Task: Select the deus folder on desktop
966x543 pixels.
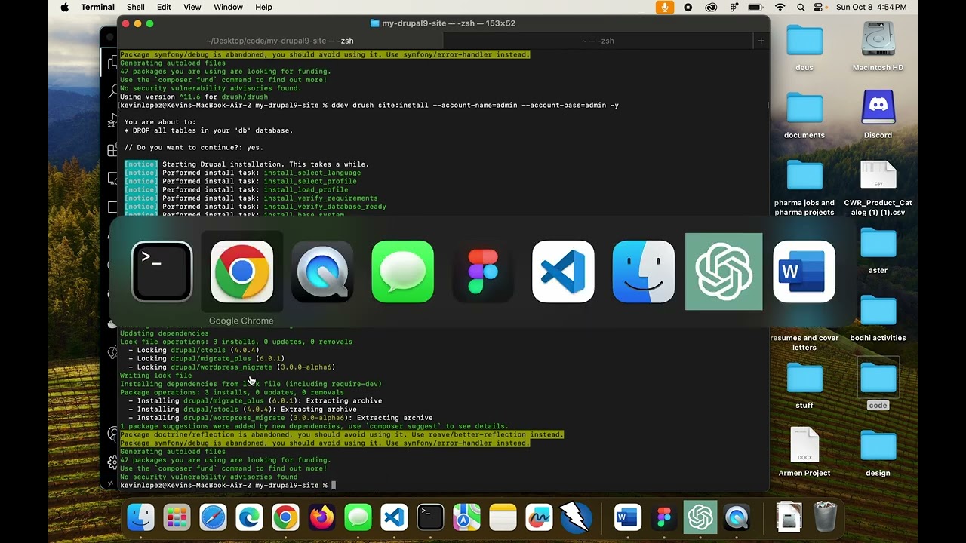Action: (x=804, y=48)
